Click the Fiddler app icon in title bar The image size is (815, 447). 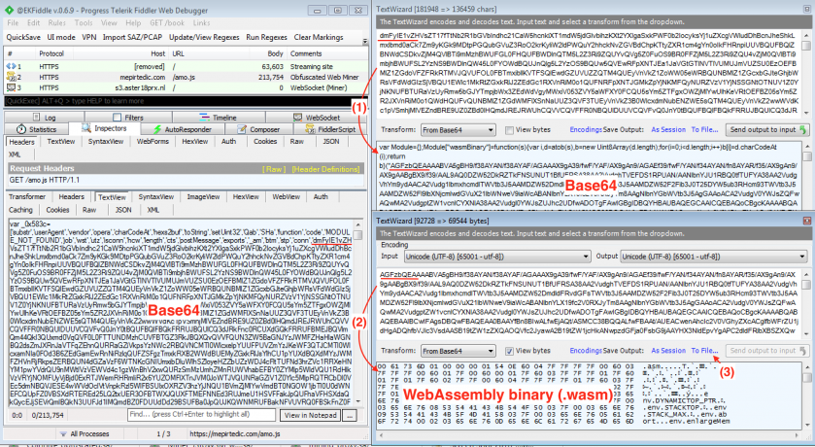(10, 10)
